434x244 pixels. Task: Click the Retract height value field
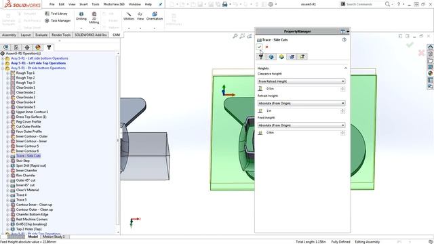click(302, 110)
